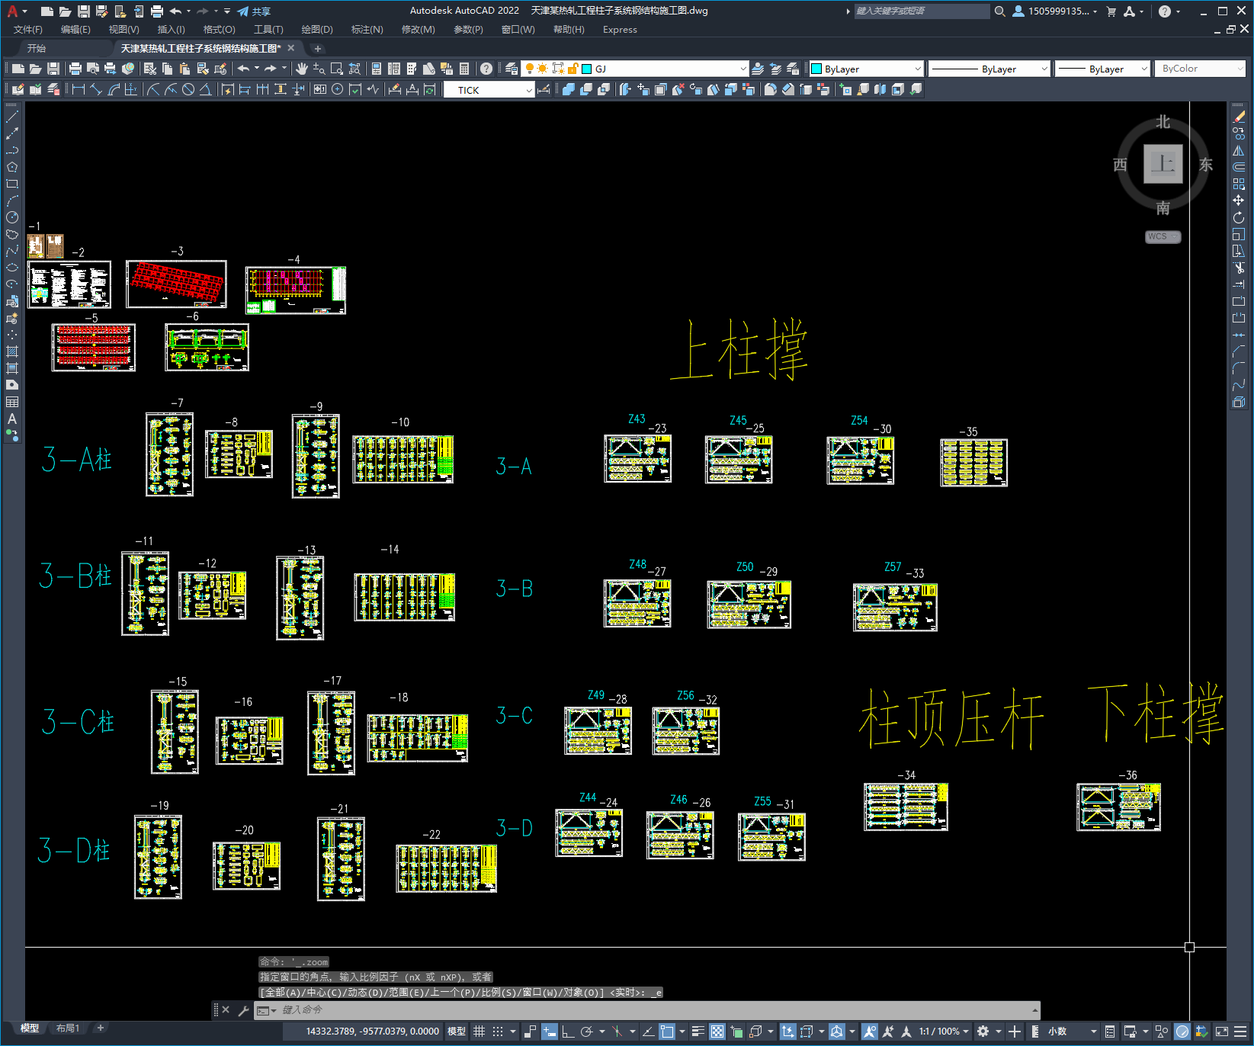Click the Help question mark icon in toolbar
Viewport: 1254px width, 1046px height.
pos(486,69)
